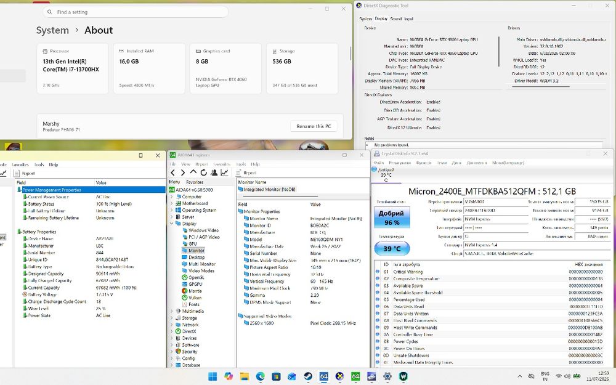Viewport: 616px width, 385px height.
Task: Collapse the Display tree node
Action: [x=172, y=224]
